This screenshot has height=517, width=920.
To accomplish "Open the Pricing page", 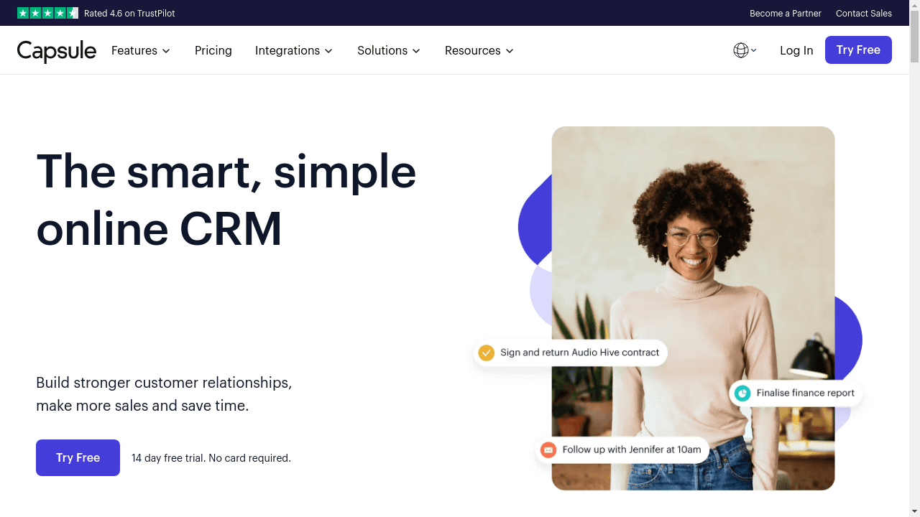I will point(213,50).
